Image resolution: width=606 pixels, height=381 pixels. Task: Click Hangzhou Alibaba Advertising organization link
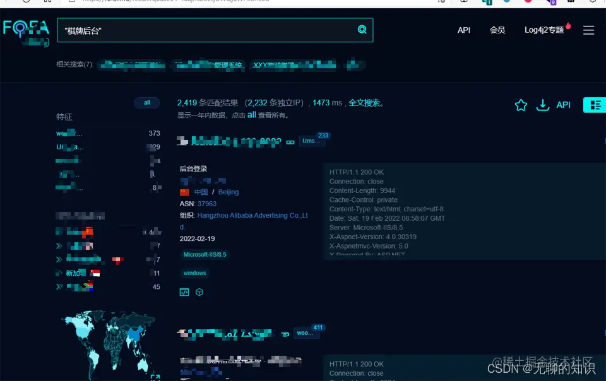point(252,215)
